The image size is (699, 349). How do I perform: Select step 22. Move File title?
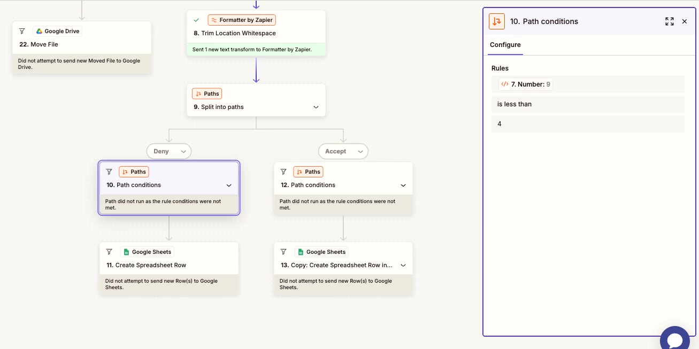pyautogui.click(x=39, y=44)
